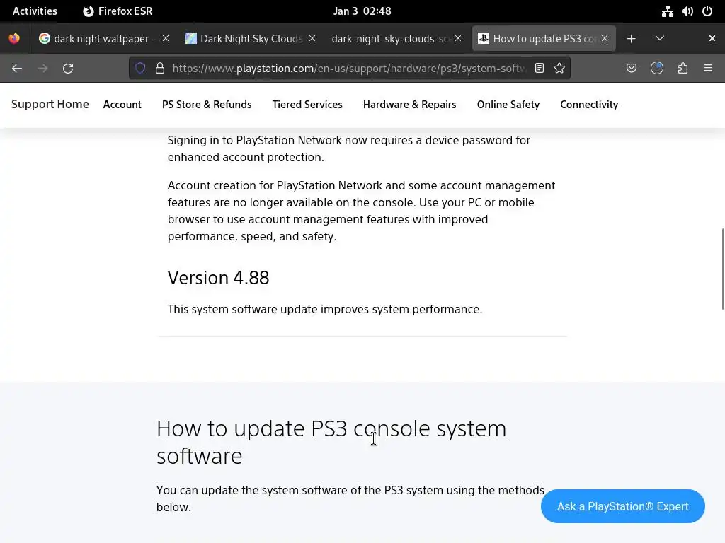Toggle reader view for this page
The width and height of the screenshot is (725, 543).
click(x=540, y=68)
